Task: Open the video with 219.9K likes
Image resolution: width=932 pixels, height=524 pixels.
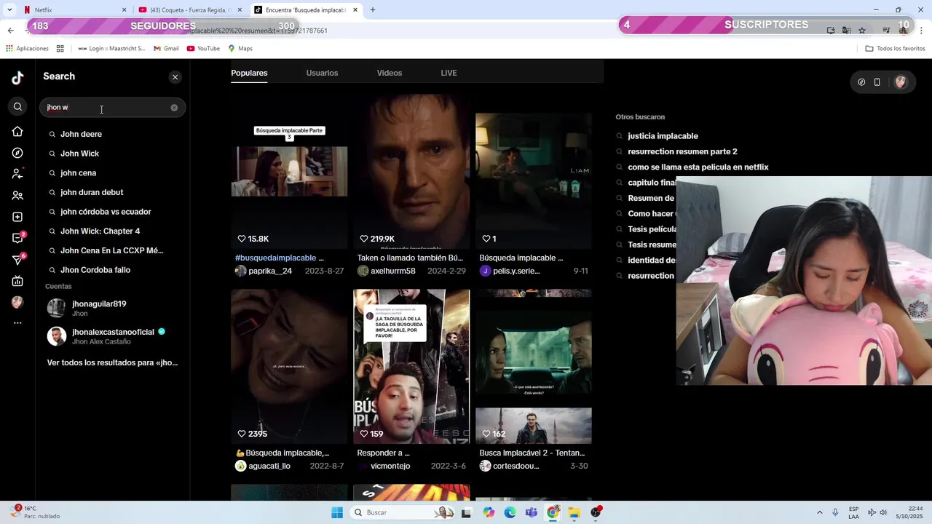Action: (x=411, y=172)
